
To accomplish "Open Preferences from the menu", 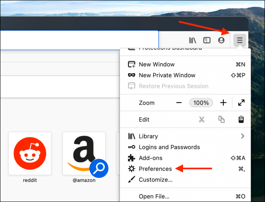I will 155,168.
